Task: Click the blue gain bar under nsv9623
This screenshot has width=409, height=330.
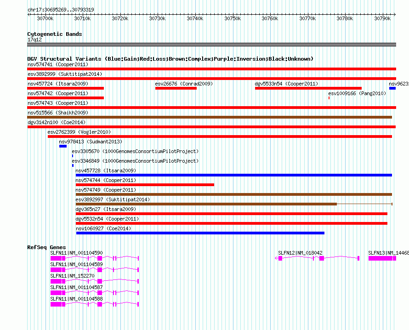Action: pyautogui.click(x=392, y=88)
